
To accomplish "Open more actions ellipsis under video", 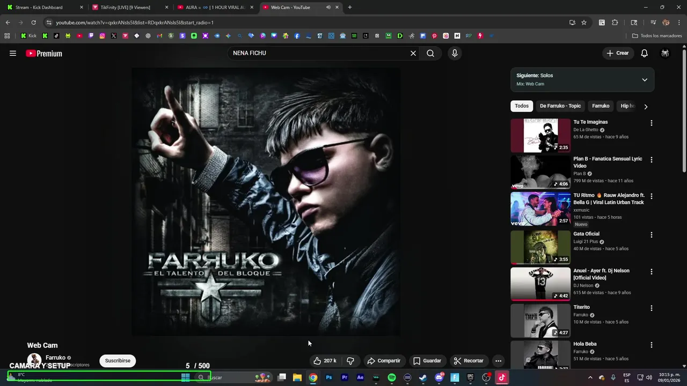I will (498, 361).
